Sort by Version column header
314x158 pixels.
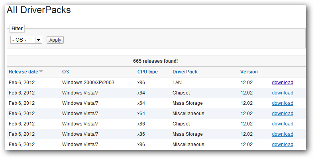249,72
